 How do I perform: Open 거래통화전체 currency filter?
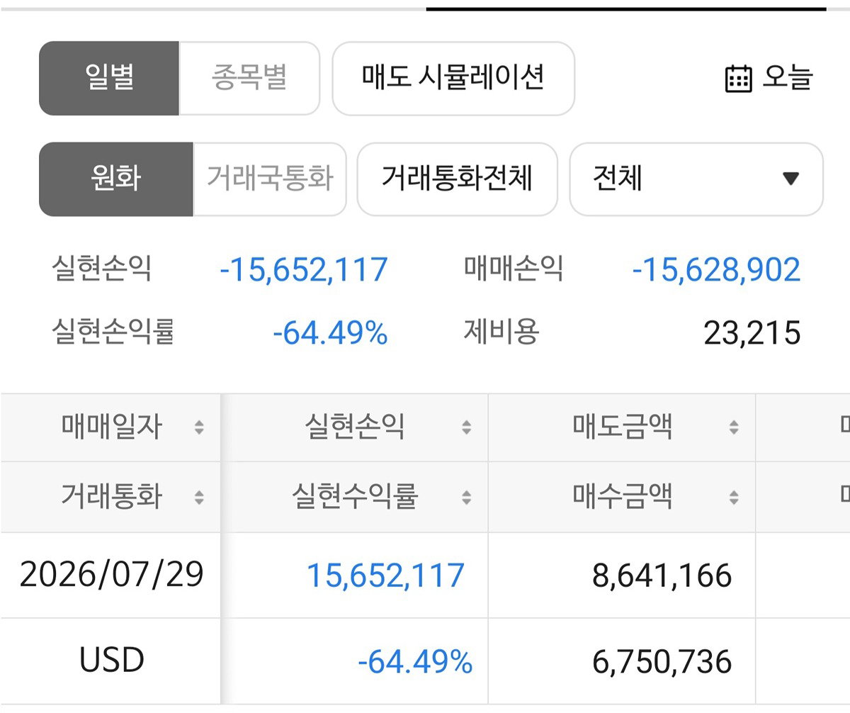point(457,179)
